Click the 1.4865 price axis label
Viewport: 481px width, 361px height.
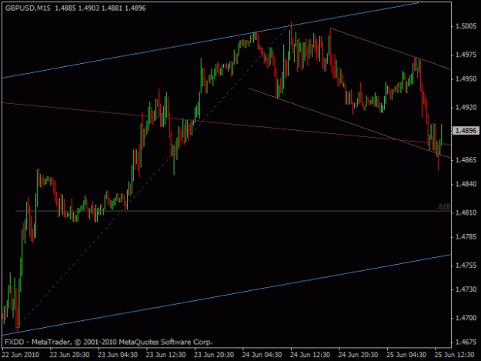466,160
